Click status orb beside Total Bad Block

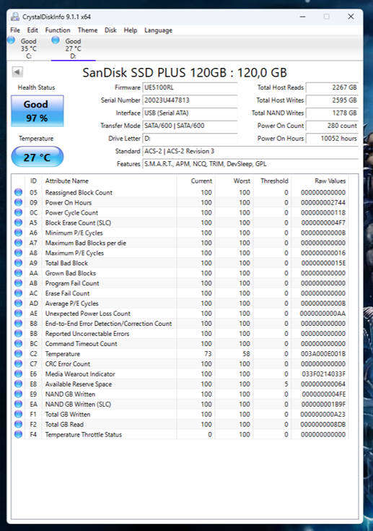pos(19,263)
